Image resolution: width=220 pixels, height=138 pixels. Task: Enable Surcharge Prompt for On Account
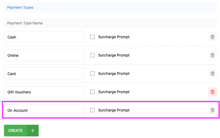pos(92,110)
